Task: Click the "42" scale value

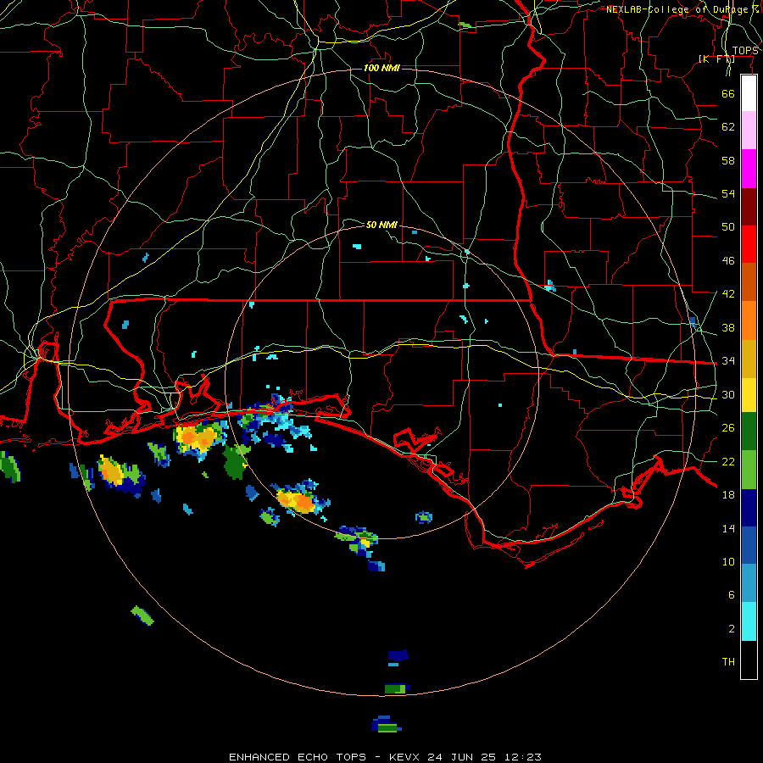Action: [x=728, y=294]
